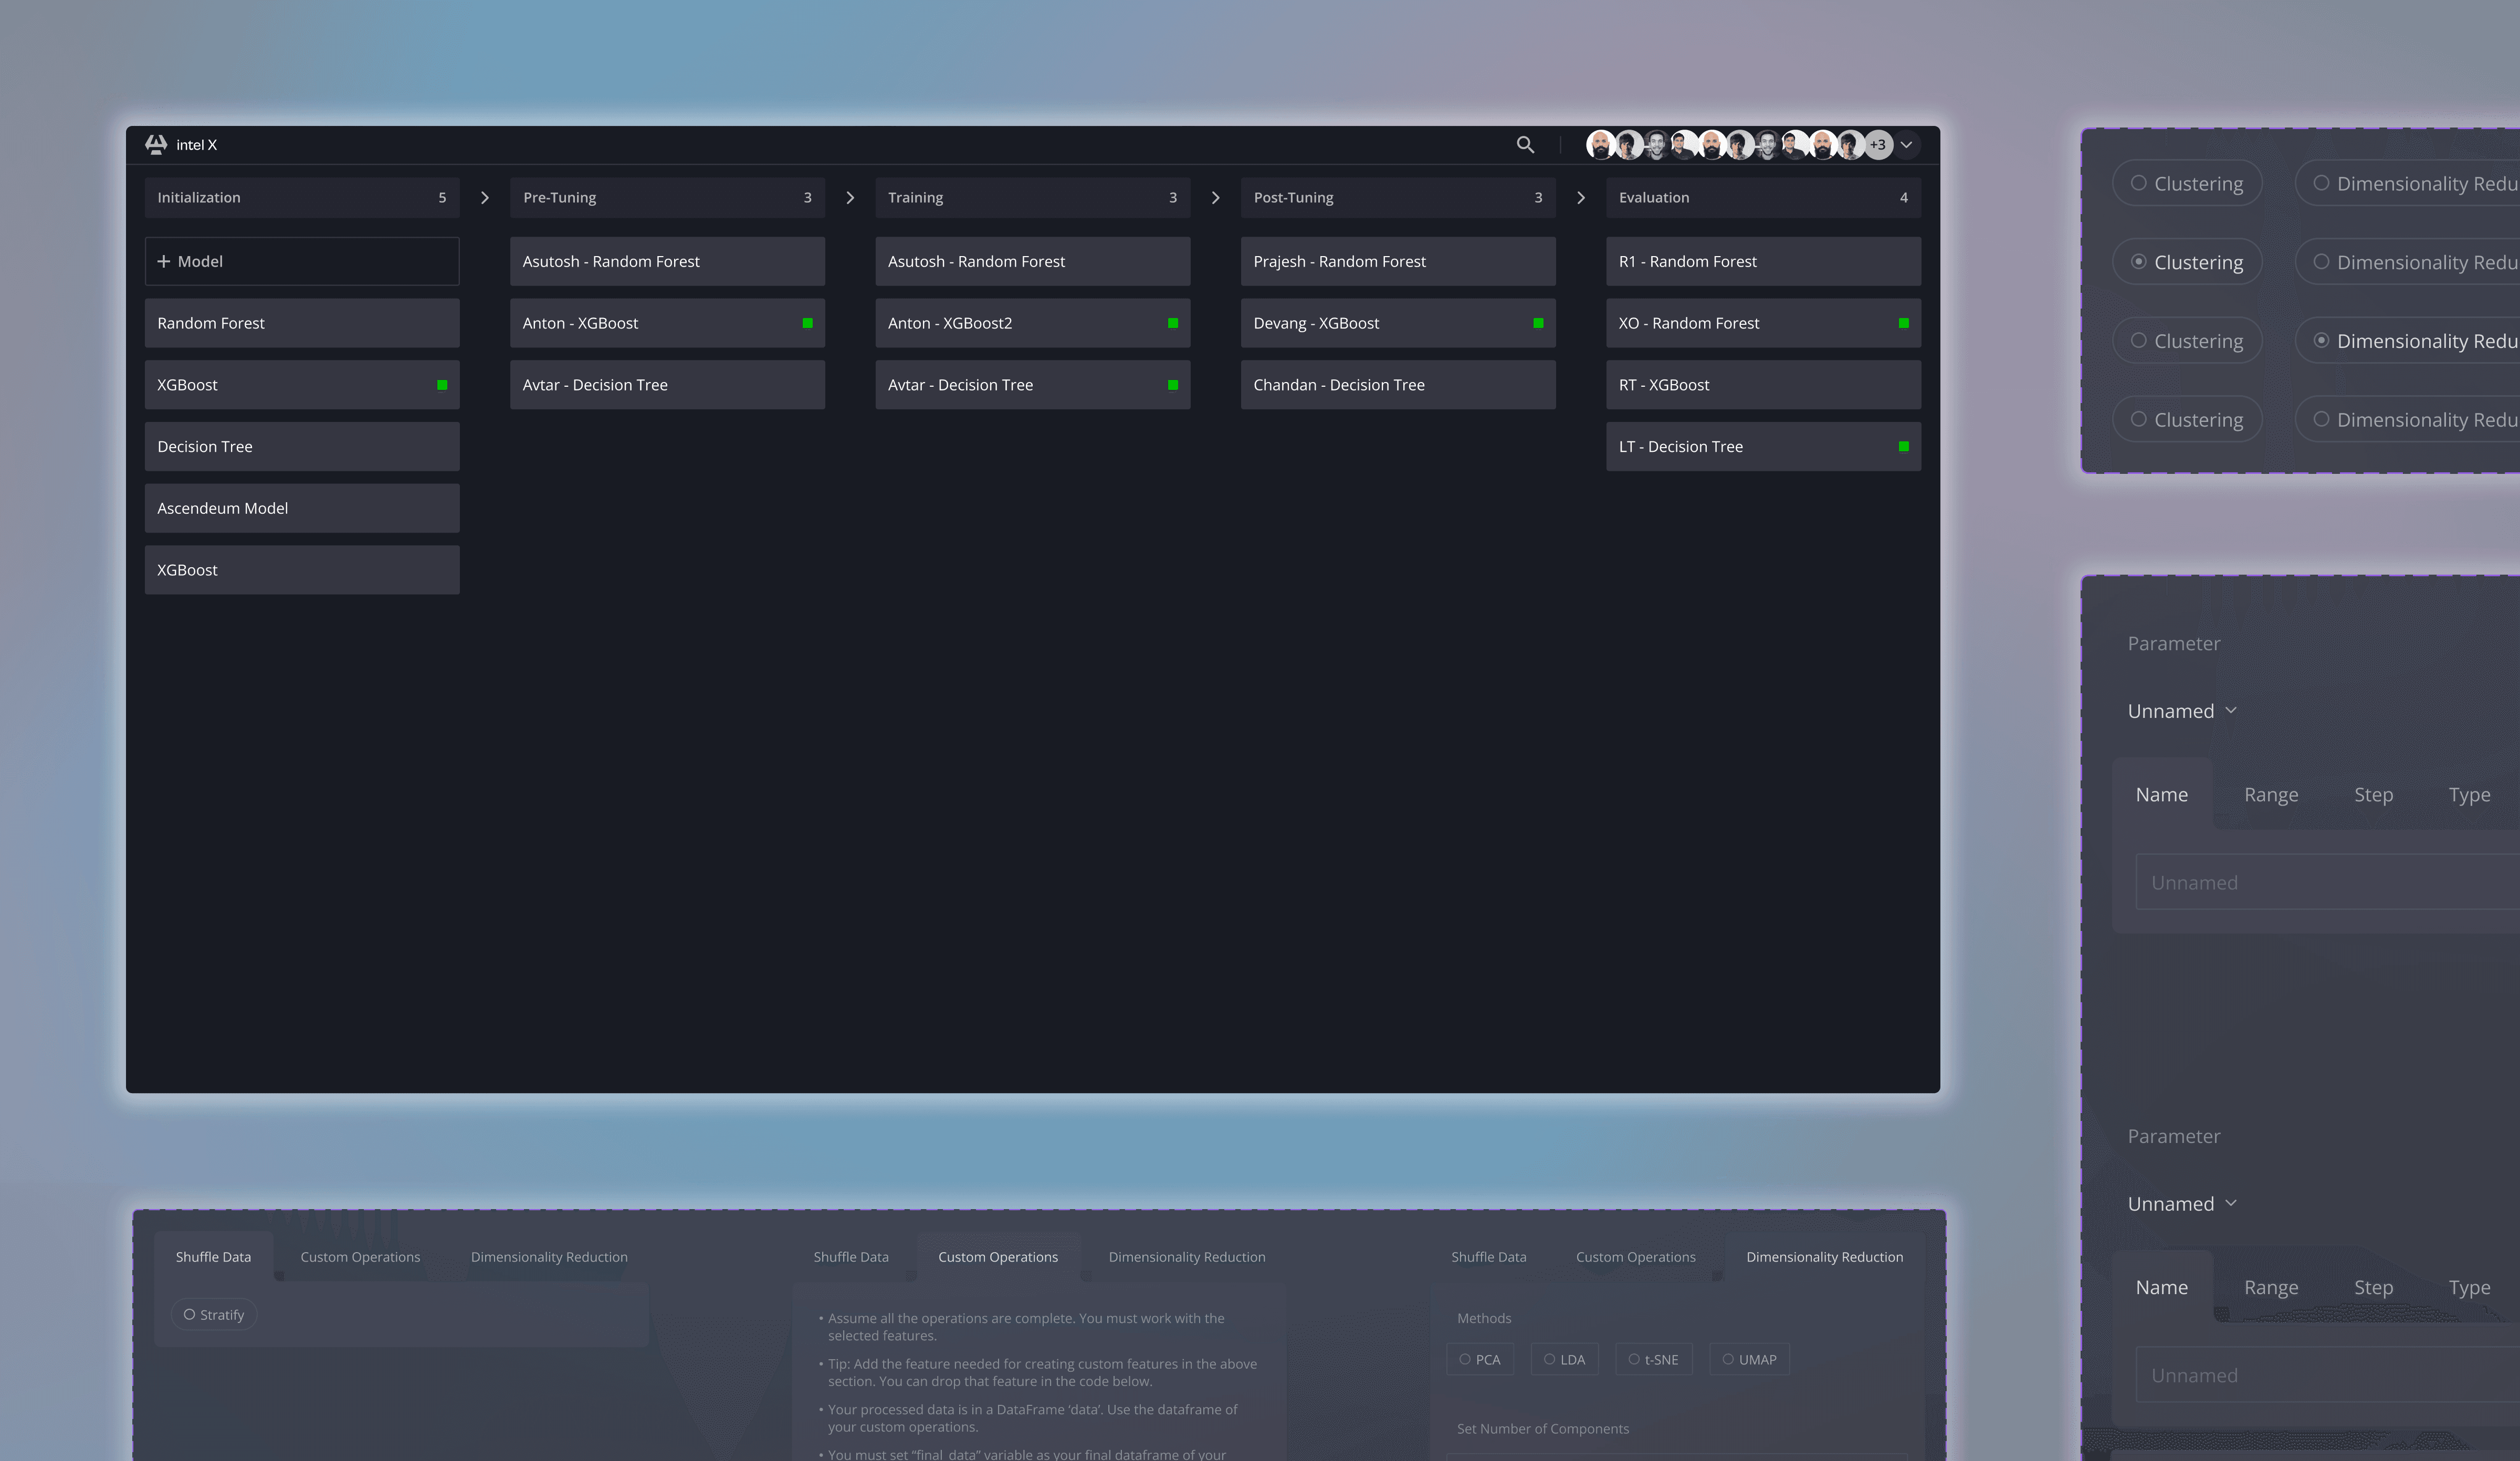Click the intel X logo icon
This screenshot has height=1461, width=2520.
tap(156, 145)
